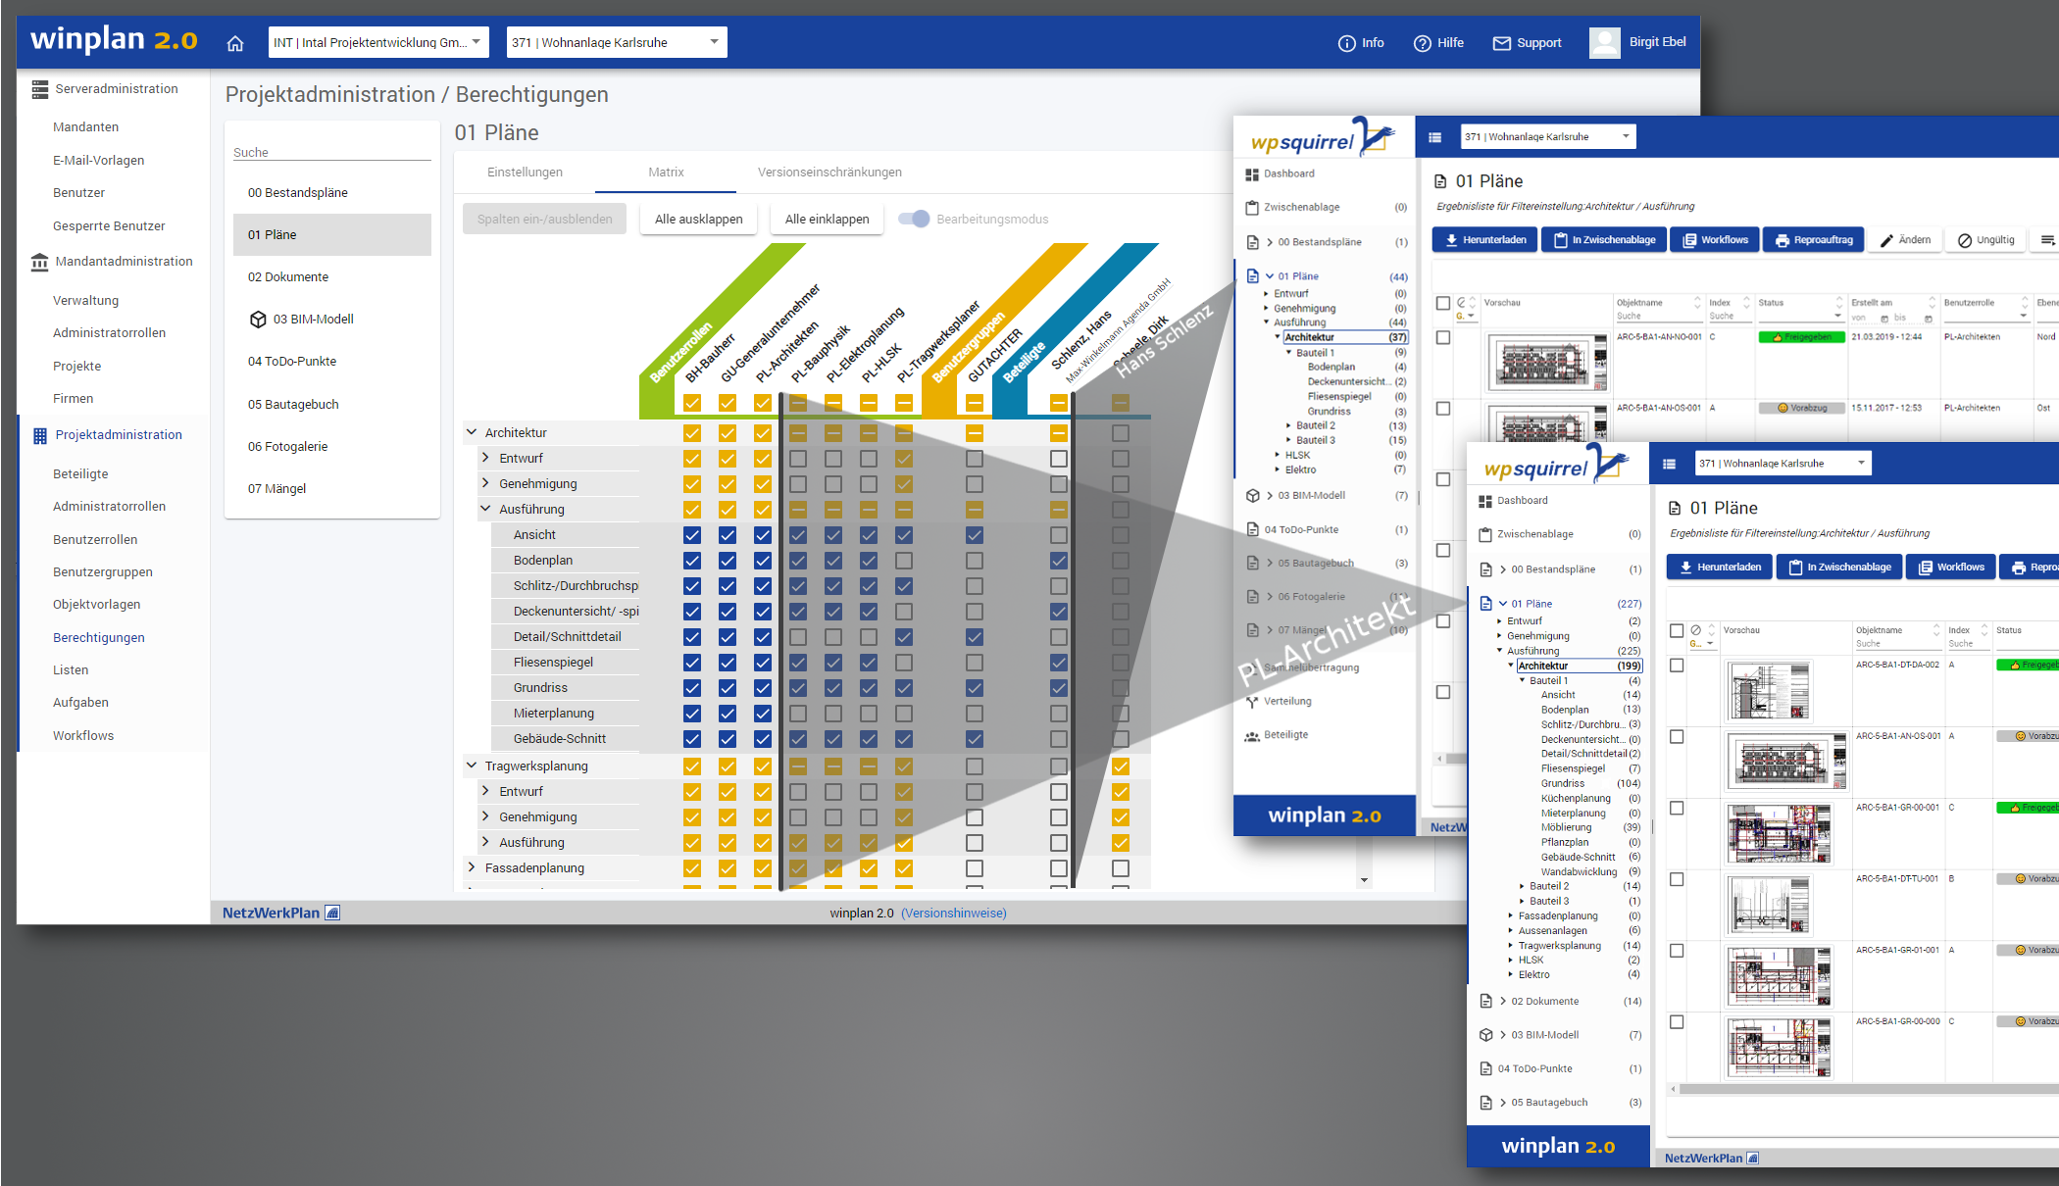2059x1186 pixels.
Task: Click the Dashboard icon in the upper wpsquirrel window
Action: (x=1252, y=174)
